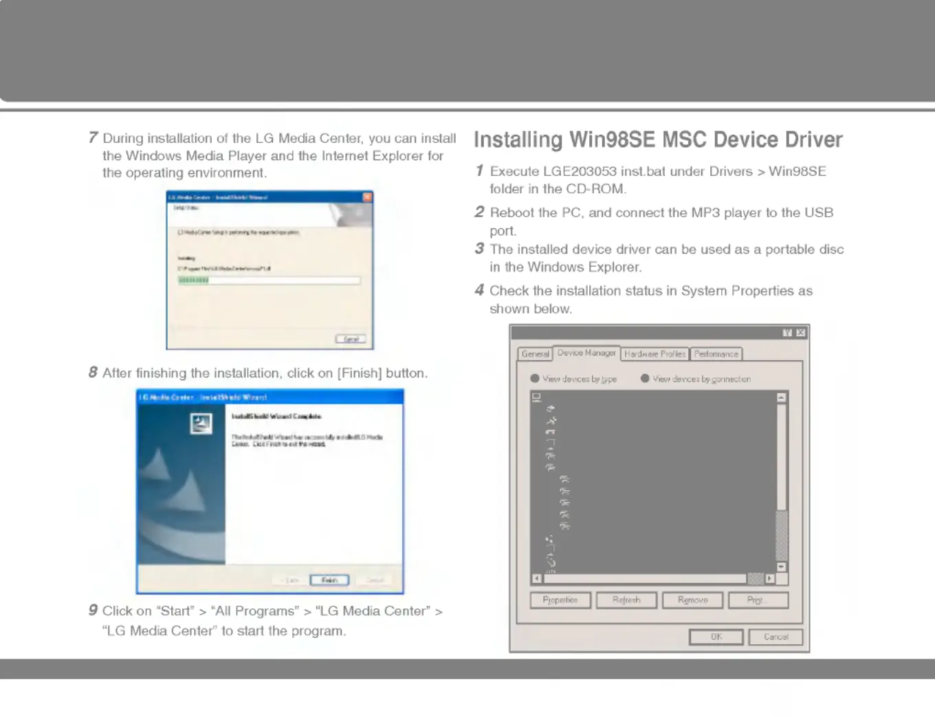This screenshot has width=935, height=726.
Task: Click the text 'After finishing the installation'
Action: [x=191, y=373]
